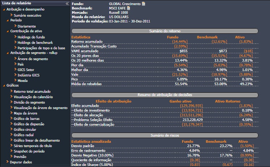Click arrow icon beside Holdings do fundo
270x167 pixels.
pos(15,37)
